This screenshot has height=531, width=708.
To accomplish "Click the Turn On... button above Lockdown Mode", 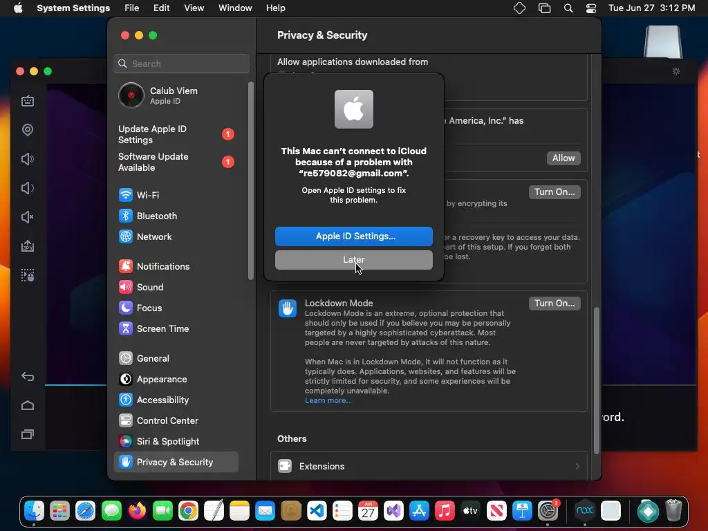I will tap(555, 192).
